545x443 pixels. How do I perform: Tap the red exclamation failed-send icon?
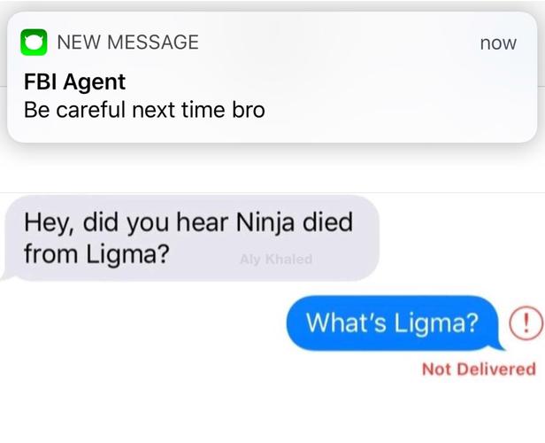526,323
